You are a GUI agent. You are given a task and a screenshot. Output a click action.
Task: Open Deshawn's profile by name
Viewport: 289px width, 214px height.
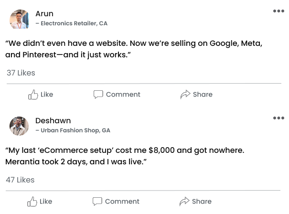53,120
